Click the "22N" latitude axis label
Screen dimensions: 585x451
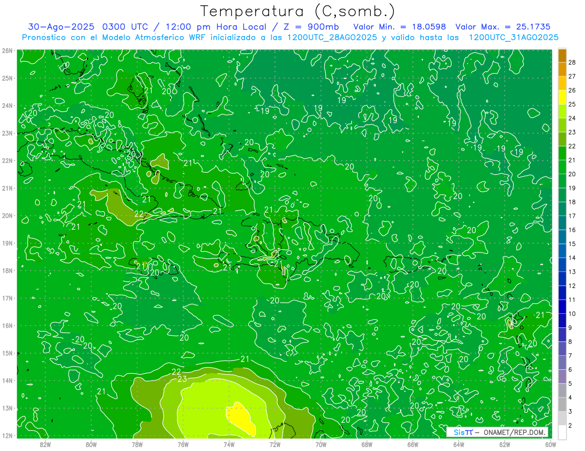7,161
